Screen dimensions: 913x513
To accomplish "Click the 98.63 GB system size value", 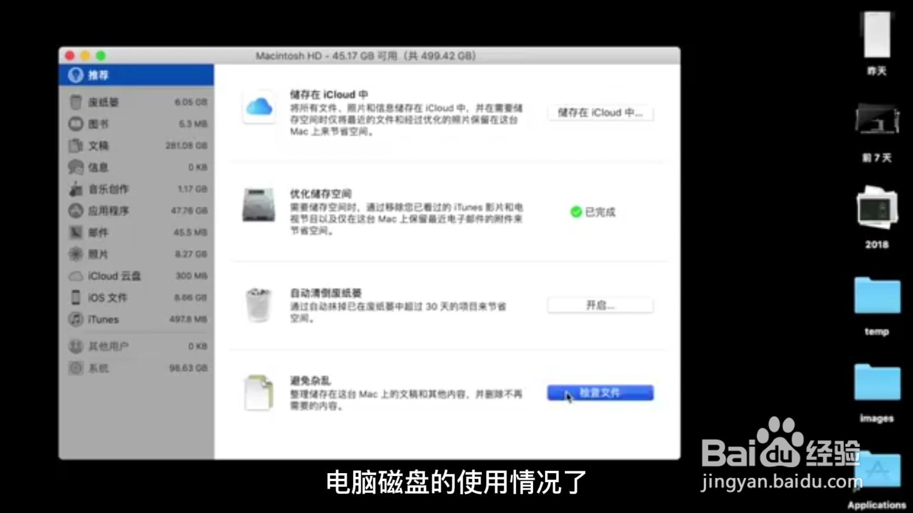I will coord(188,368).
